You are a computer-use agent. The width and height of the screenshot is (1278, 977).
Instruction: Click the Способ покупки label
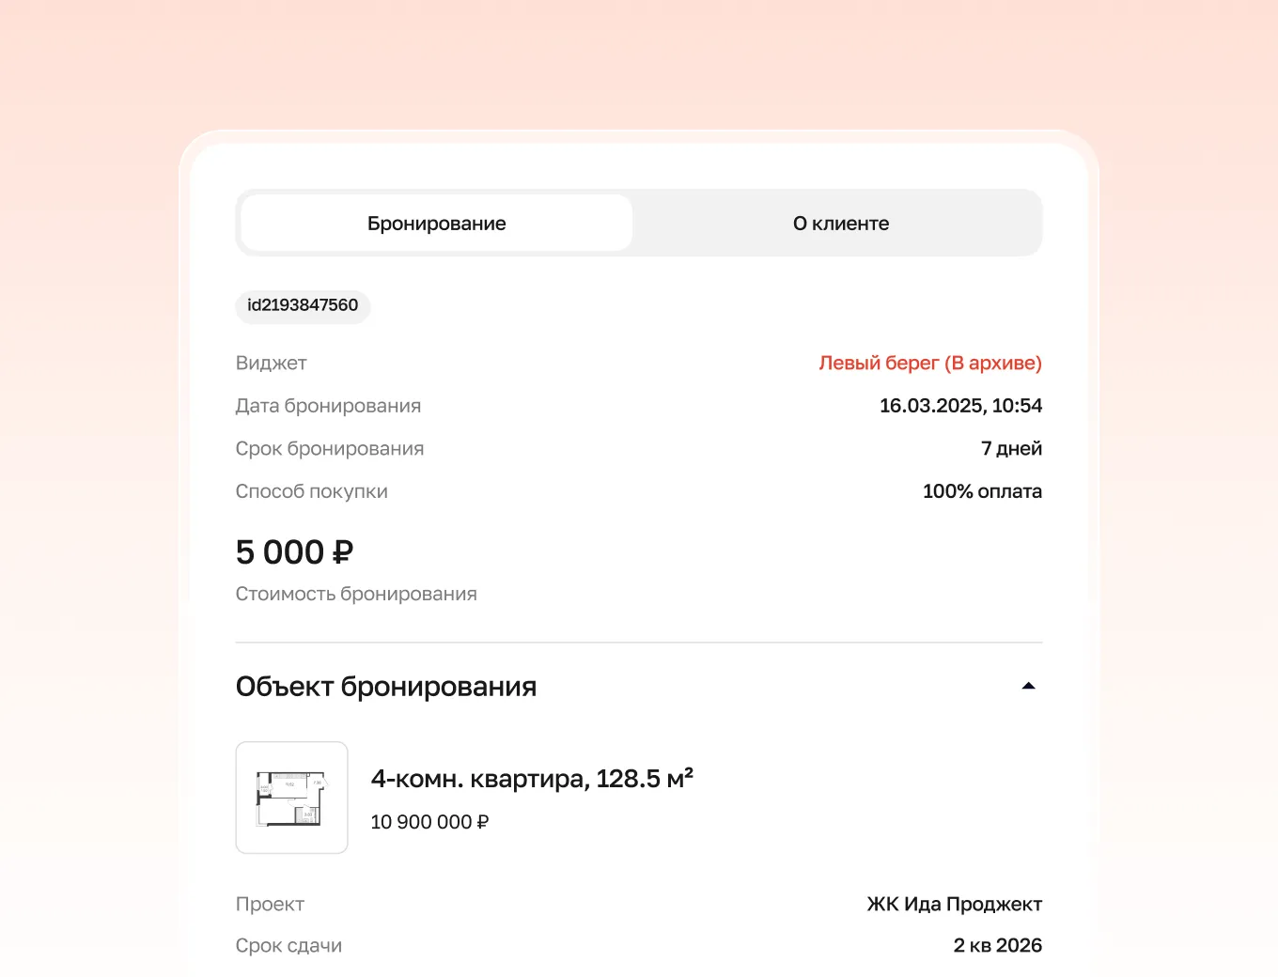311,491
